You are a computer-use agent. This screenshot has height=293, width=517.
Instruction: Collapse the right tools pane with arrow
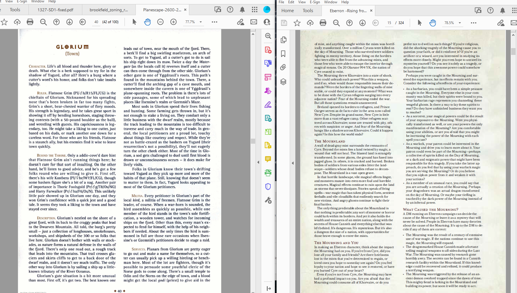click(x=269, y=288)
